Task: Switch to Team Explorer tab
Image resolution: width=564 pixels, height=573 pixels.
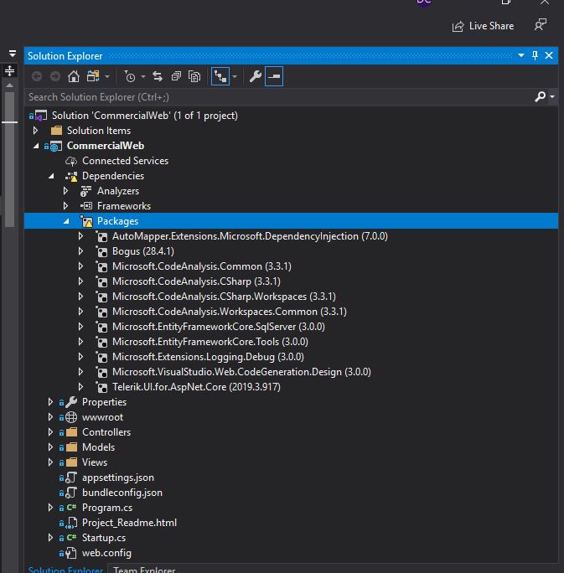Action: pyautogui.click(x=144, y=570)
